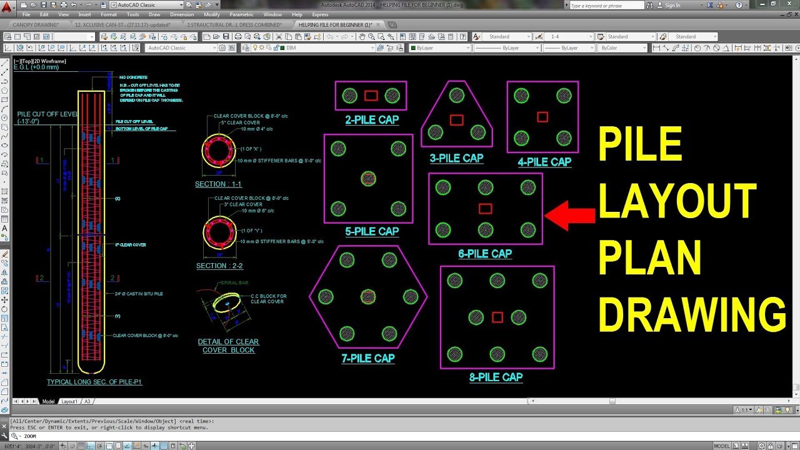Click the command line customize wrench icon
800x450 pixels.
pyautogui.click(x=4, y=436)
